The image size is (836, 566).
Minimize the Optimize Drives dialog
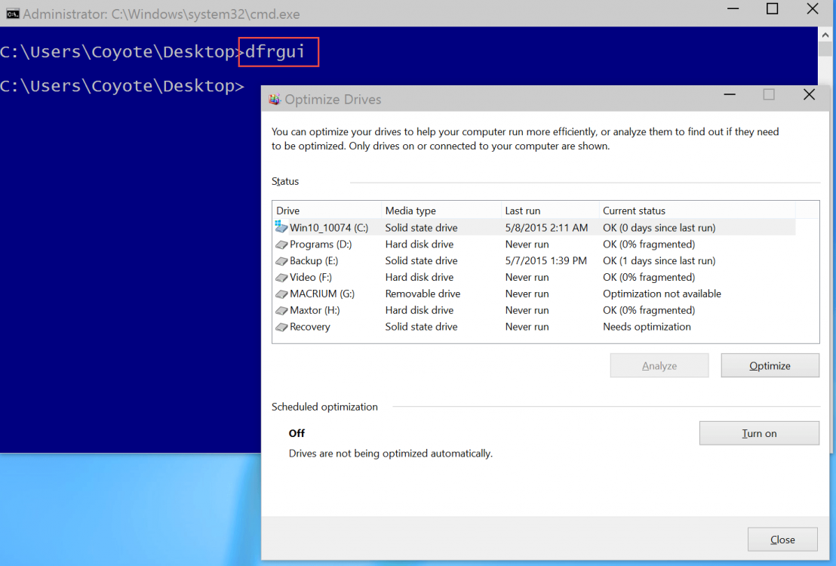pos(730,94)
